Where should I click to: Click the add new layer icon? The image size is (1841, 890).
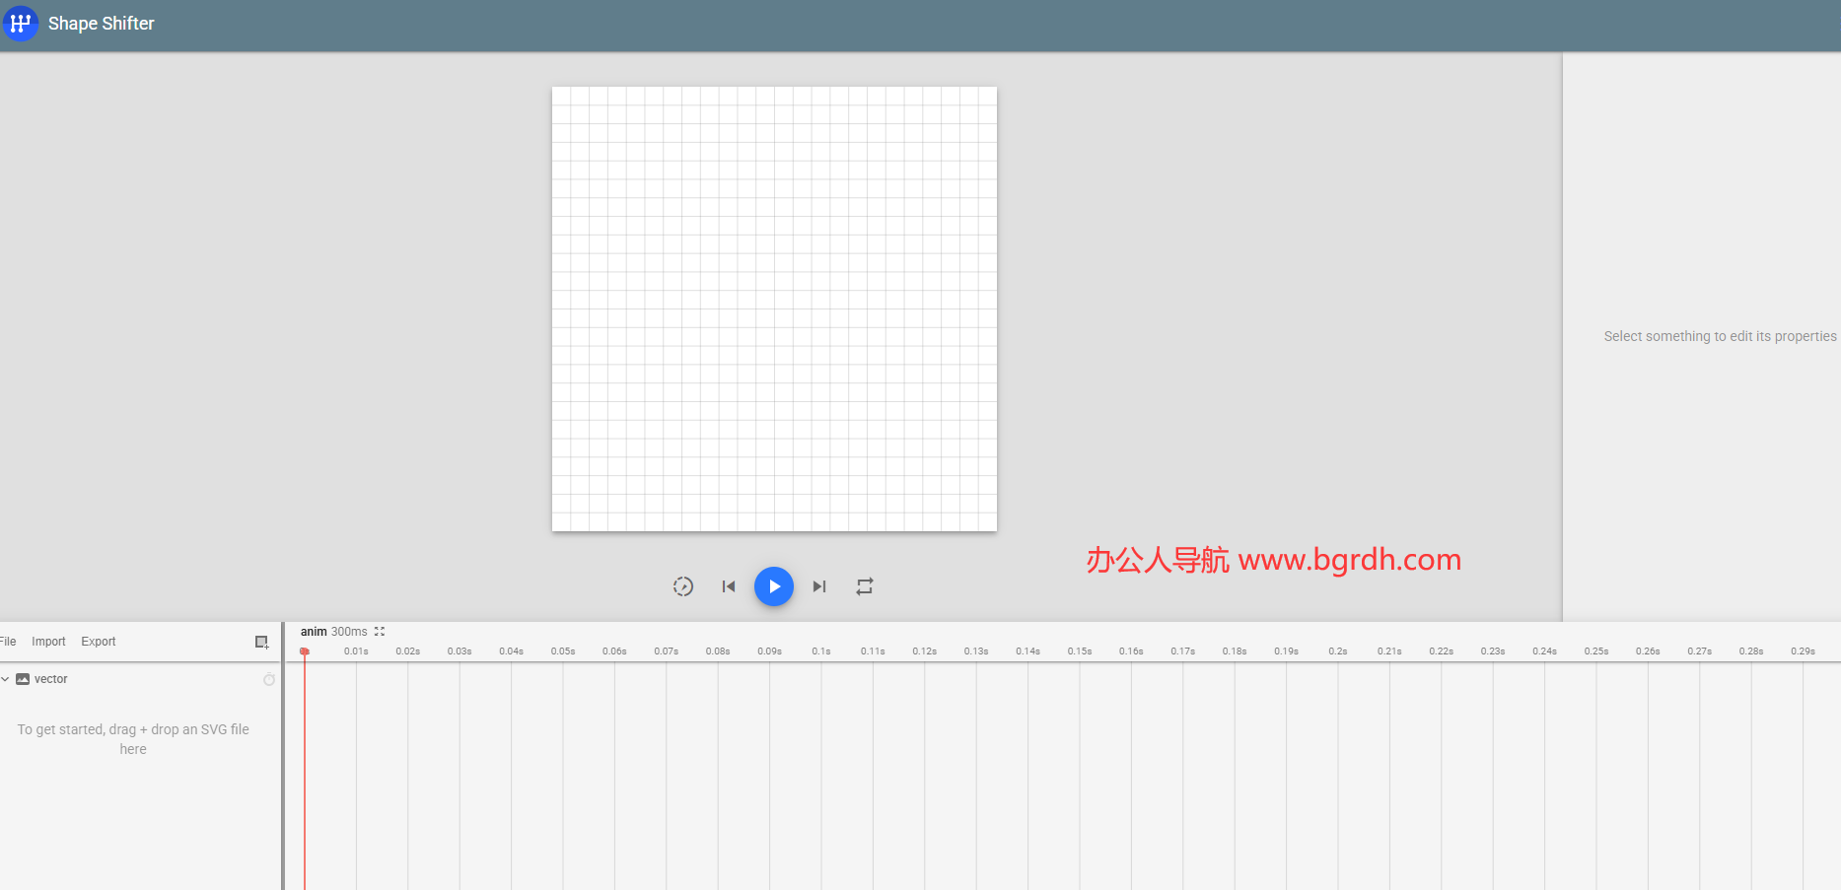tap(261, 642)
